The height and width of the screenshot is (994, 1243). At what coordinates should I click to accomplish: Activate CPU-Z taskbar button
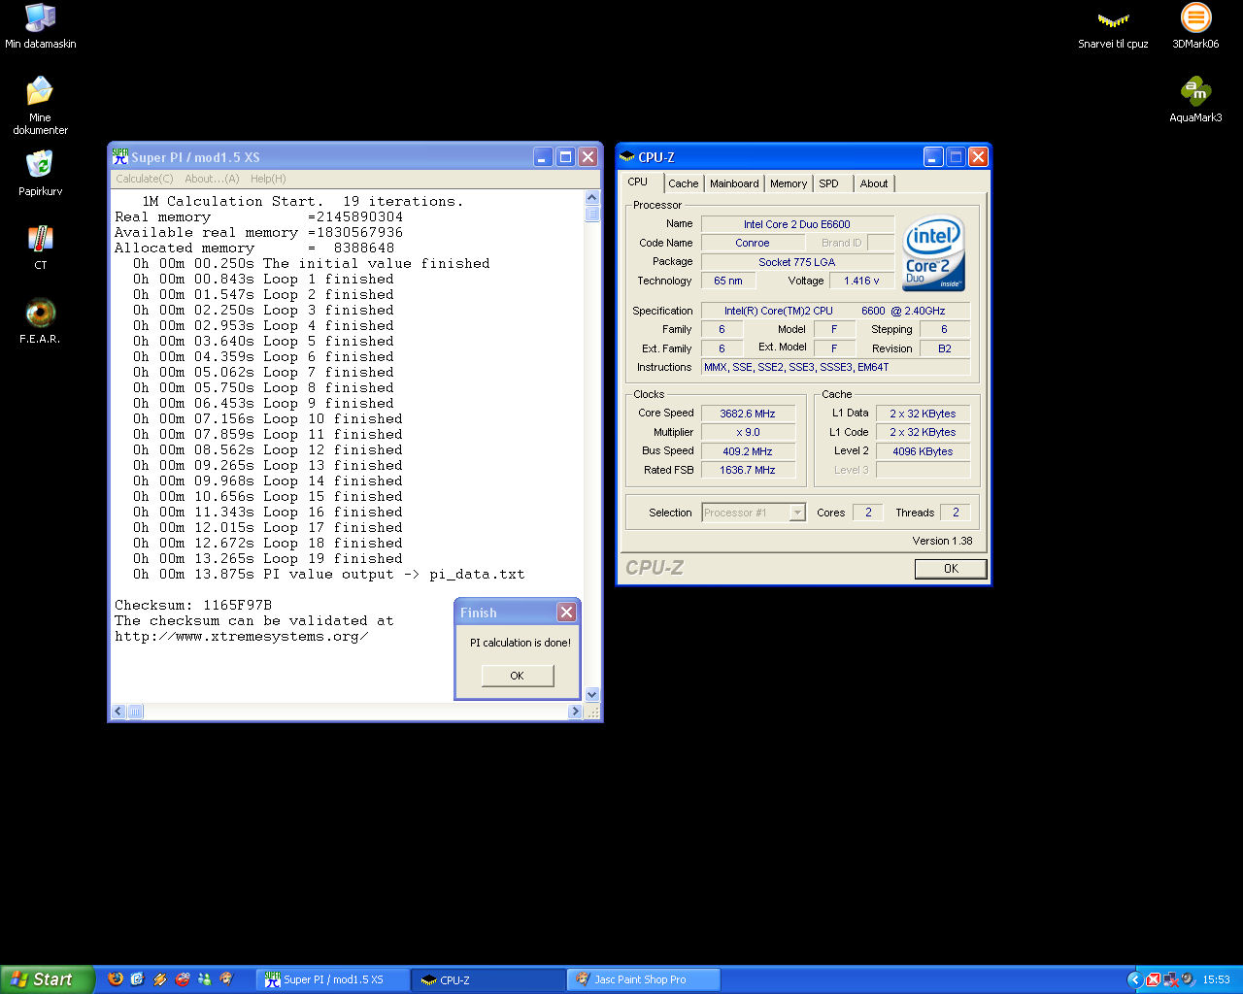(x=488, y=979)
